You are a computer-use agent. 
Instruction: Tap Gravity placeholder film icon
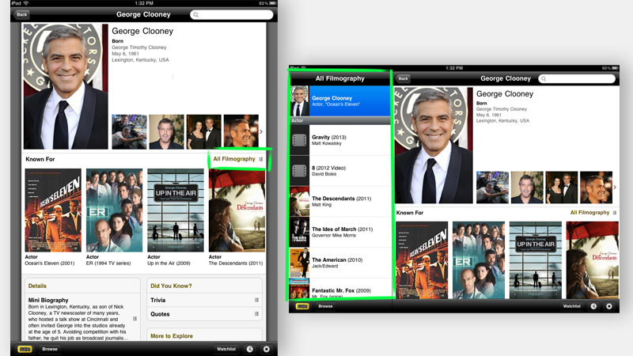coord(299,141)
